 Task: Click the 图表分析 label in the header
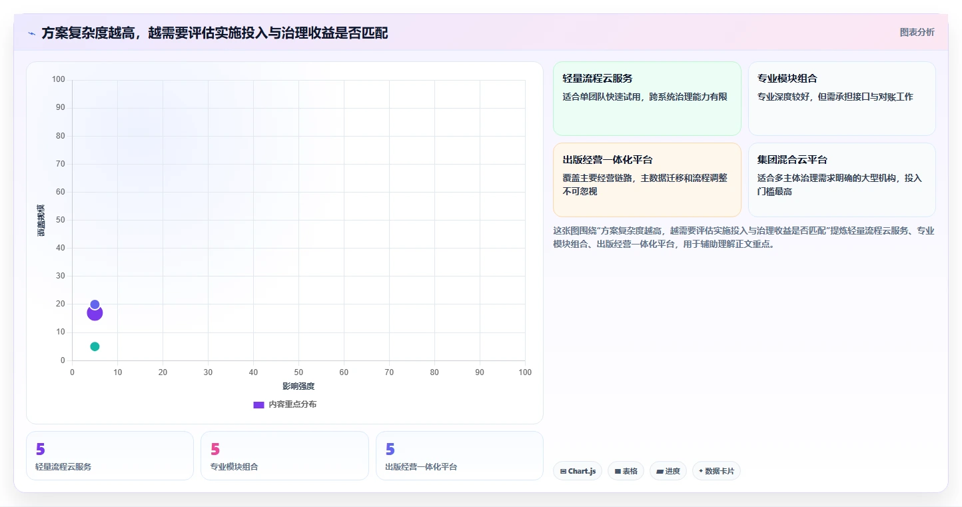(917, 32)
